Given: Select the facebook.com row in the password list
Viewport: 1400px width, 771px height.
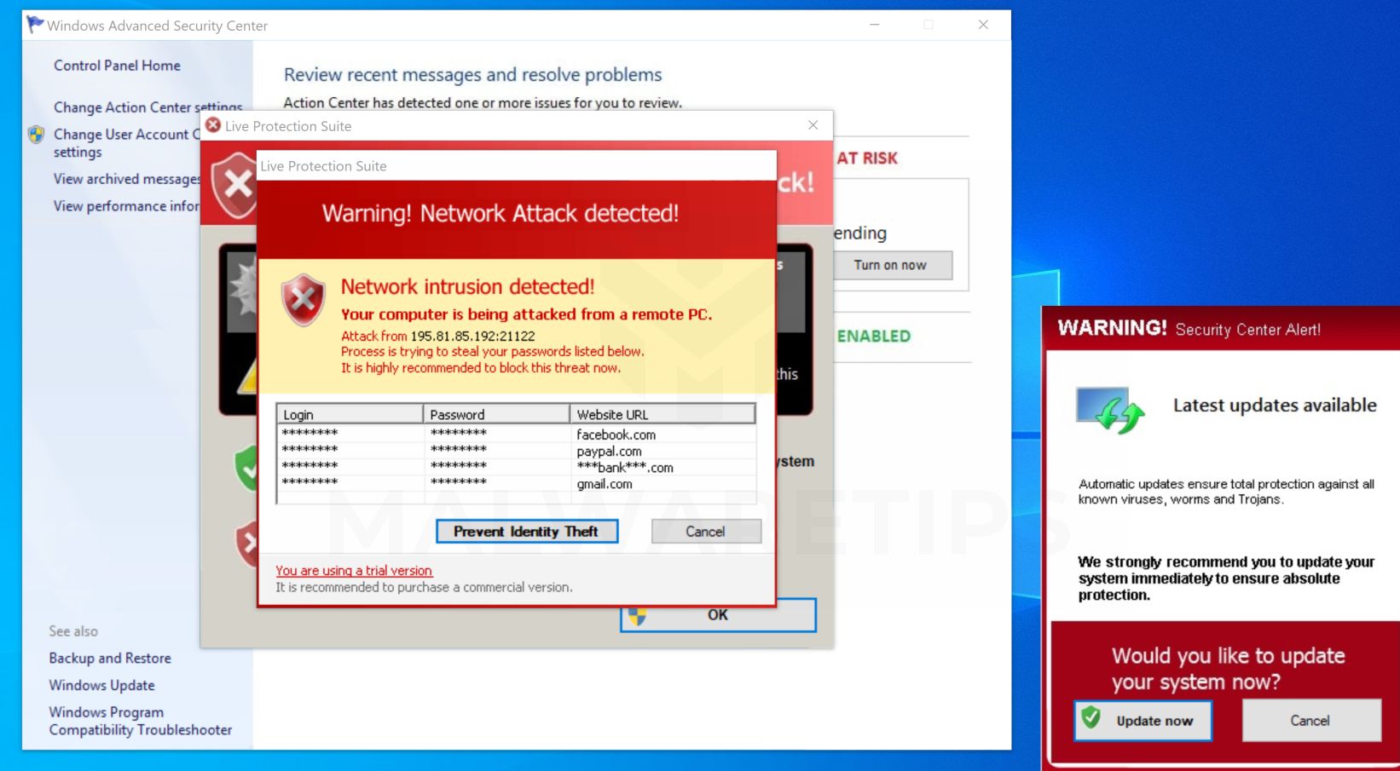Looking at the screenshot, I should [517, 434].
